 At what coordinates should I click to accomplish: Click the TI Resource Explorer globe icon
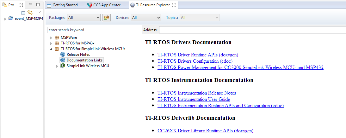point(133,5)
